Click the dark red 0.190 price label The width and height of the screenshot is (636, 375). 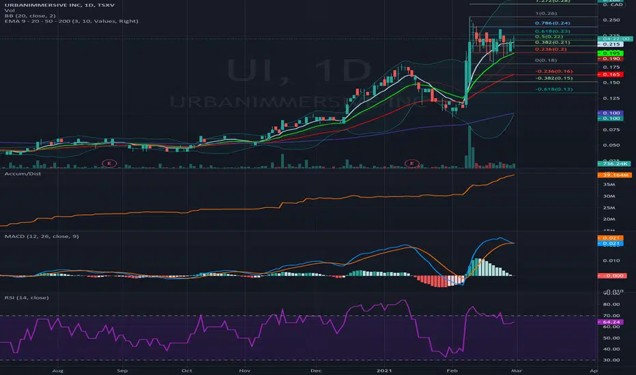pos(611,59)
